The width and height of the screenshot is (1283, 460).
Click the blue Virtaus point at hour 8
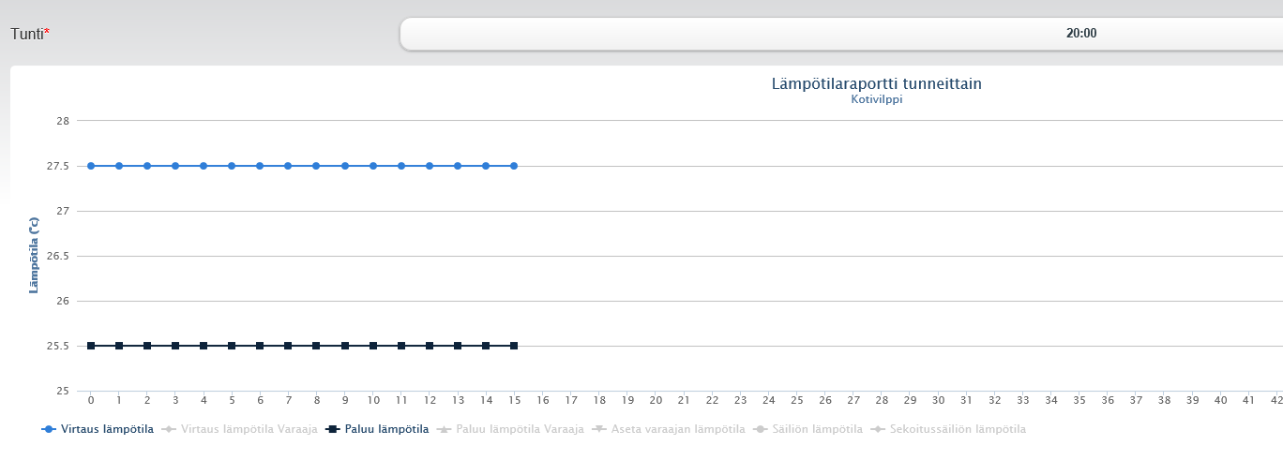[316, 166]
